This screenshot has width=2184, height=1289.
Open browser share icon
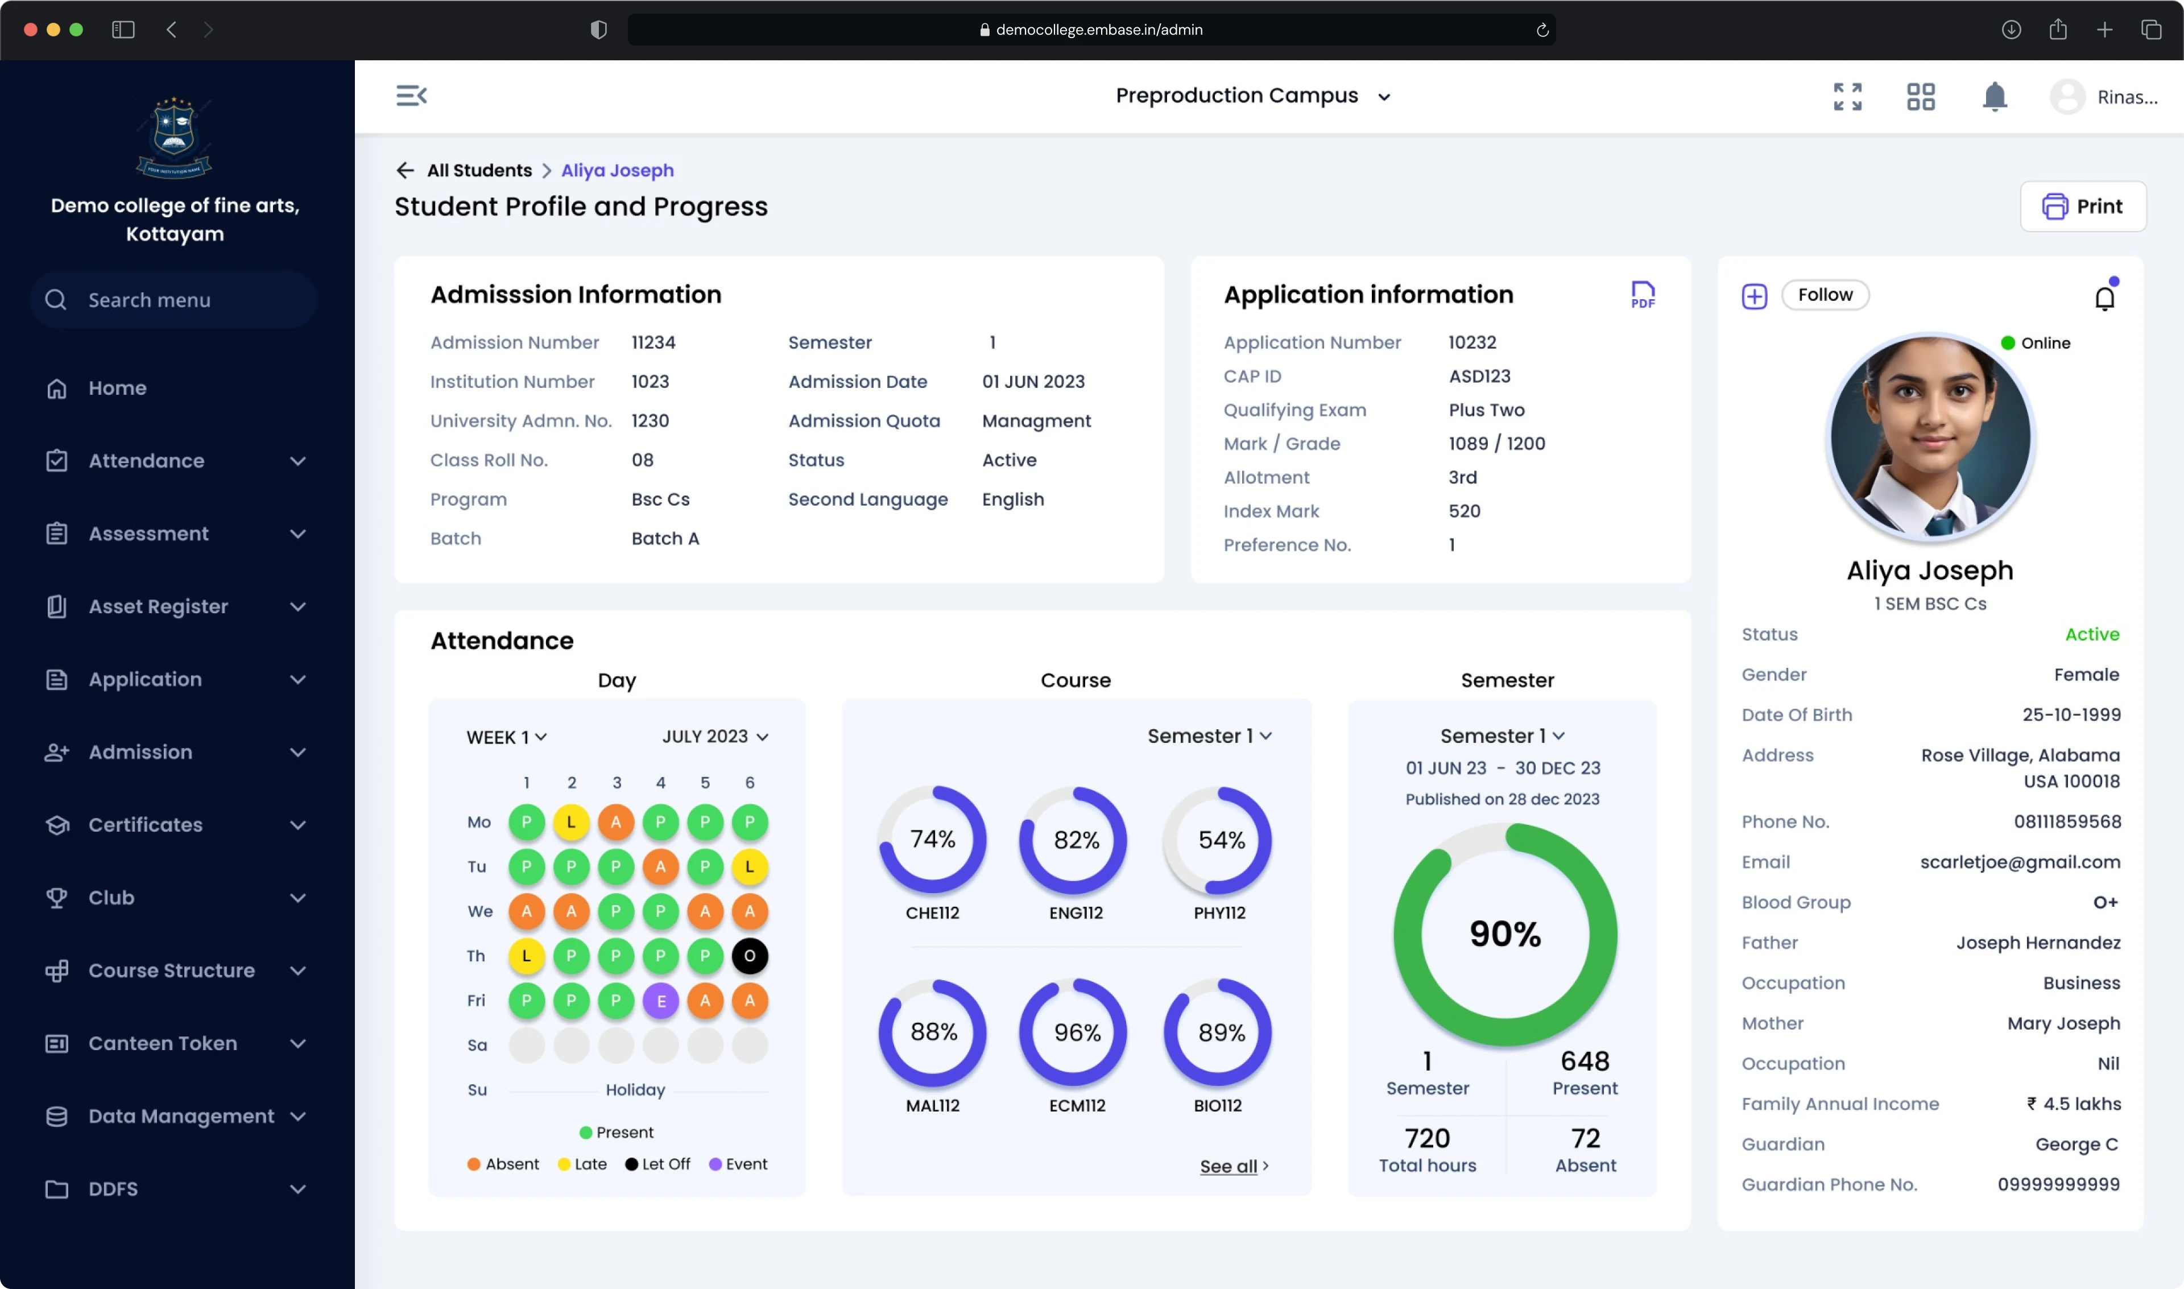[2057, 30]
